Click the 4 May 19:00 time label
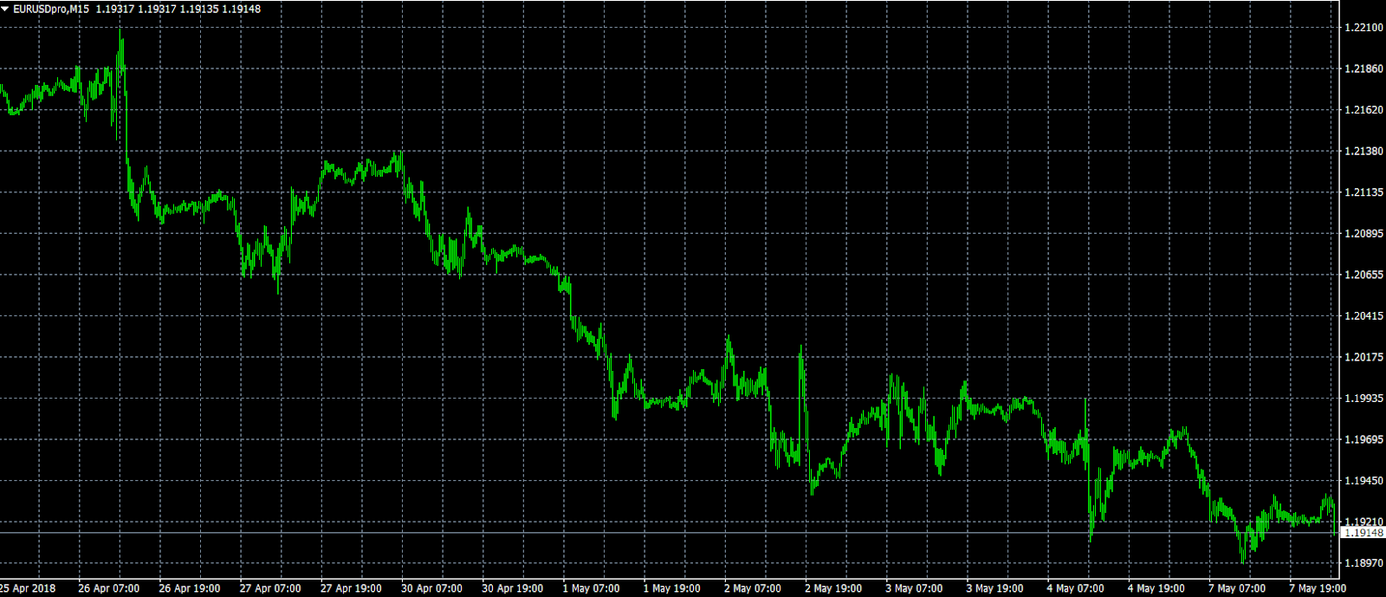The width and height of the screenshot is (1386, 597). tap(1156, 588)
